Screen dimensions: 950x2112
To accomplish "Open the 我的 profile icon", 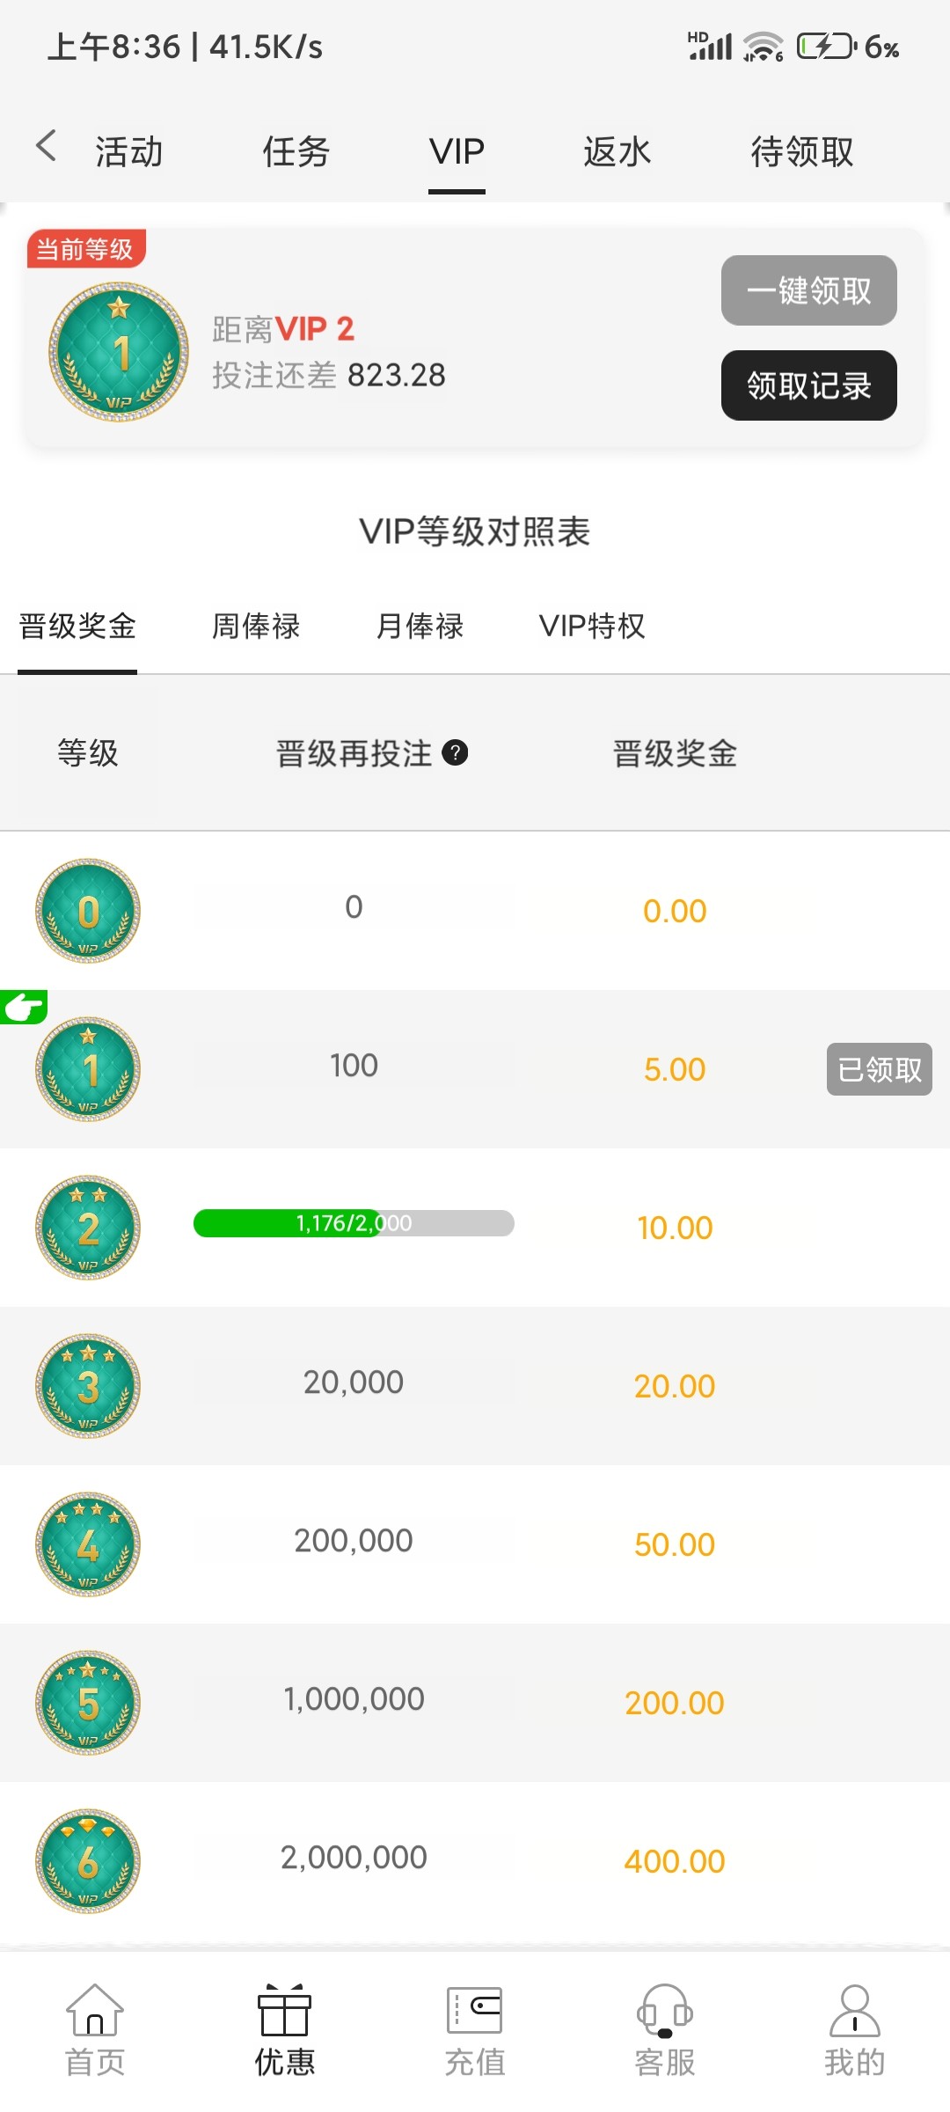I will click(854, 2011).
